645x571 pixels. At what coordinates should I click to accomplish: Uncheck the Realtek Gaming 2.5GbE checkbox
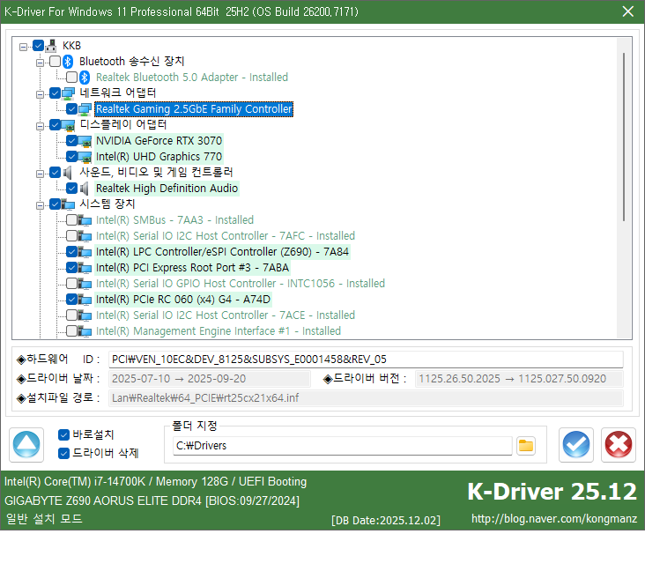(x=72, y=108)
